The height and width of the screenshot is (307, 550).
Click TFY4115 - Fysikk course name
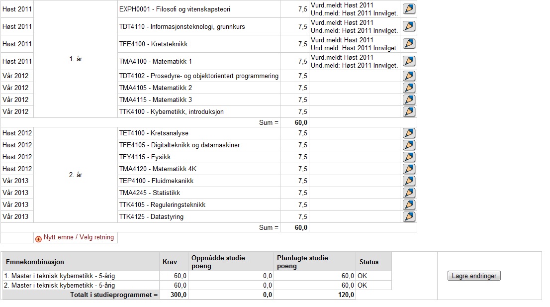coord(145,157)
